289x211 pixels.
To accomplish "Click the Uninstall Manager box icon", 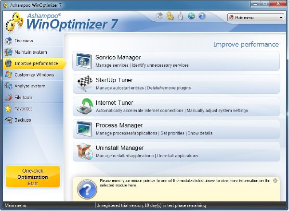I will [x=85, y=151].
